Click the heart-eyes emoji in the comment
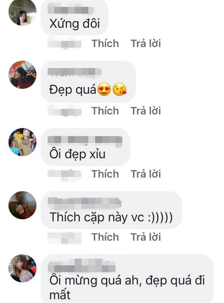 tap(104, 89)
